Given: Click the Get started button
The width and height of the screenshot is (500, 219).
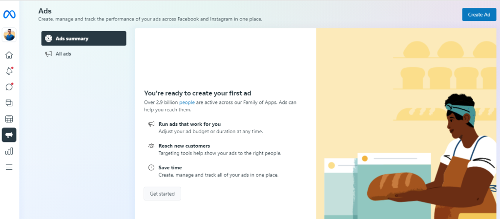Looking at the screenshot, I should pos(162,194).
